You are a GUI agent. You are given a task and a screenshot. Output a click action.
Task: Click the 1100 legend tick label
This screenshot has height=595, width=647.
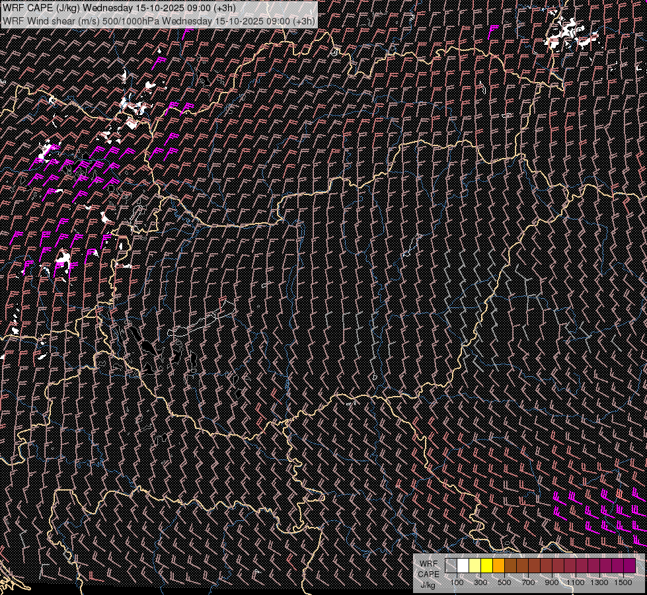point(576,582)
